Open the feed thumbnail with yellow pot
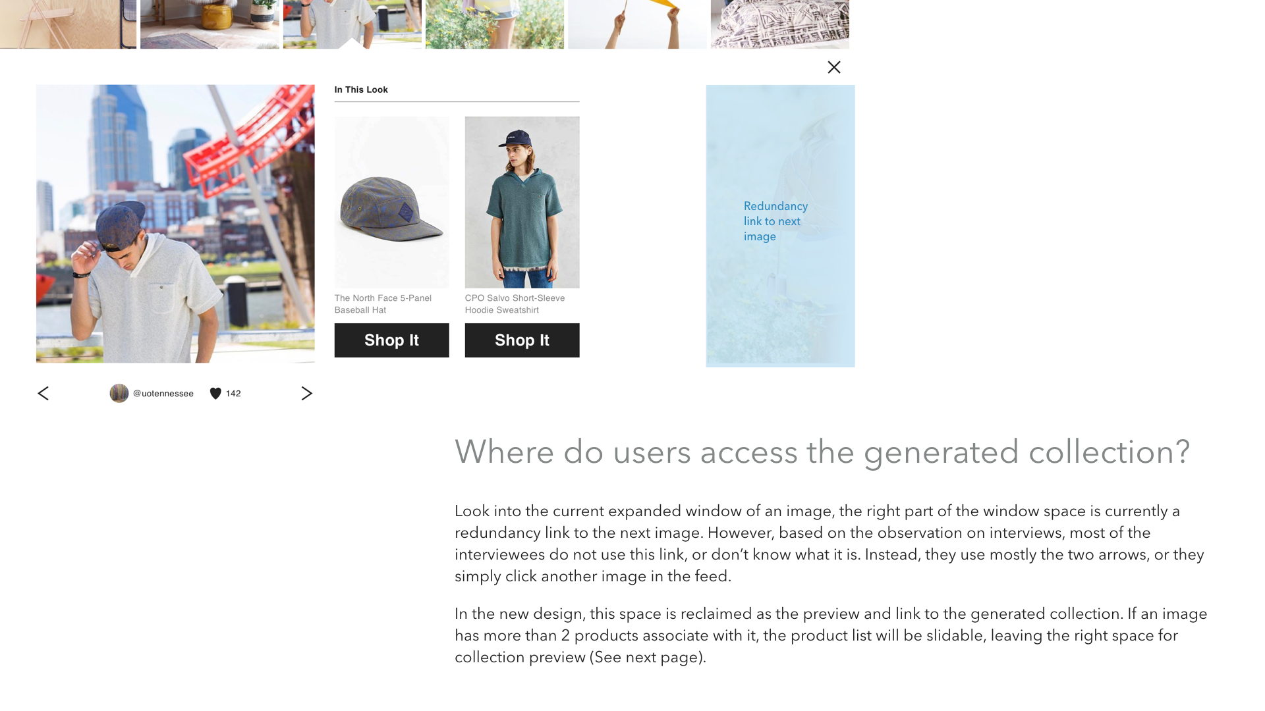This screenshot has width=1265, height=711. 210,24
